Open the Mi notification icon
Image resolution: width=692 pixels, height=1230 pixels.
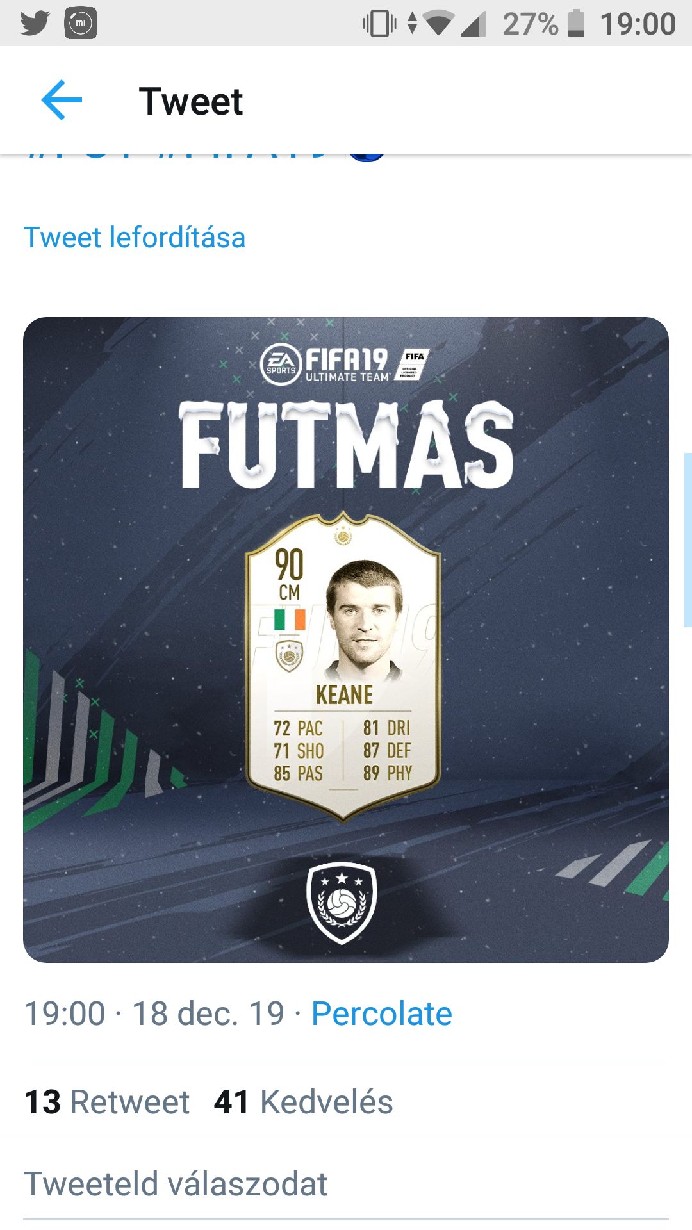(81, 24)
